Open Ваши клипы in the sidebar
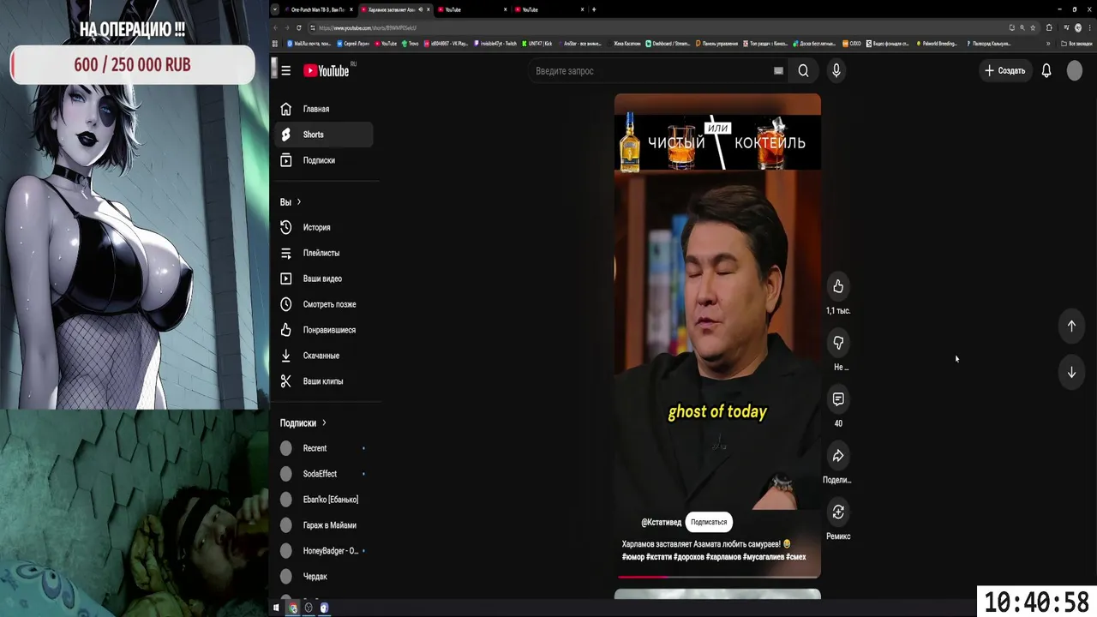The width and height of the screenshot is (1097, 617). pyautogui.click(x=324, y=381)
